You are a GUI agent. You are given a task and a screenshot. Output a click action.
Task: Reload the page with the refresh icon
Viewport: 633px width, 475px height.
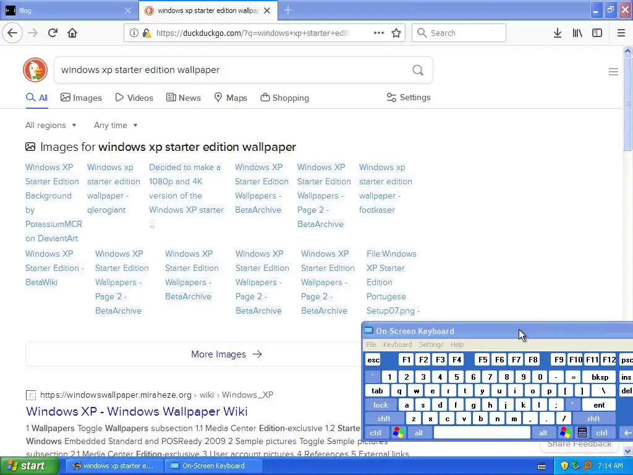pyautogui.click(x=53, y=33)
